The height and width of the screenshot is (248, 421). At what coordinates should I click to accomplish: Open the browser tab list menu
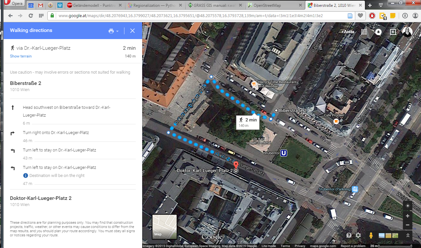coord(381,5)
